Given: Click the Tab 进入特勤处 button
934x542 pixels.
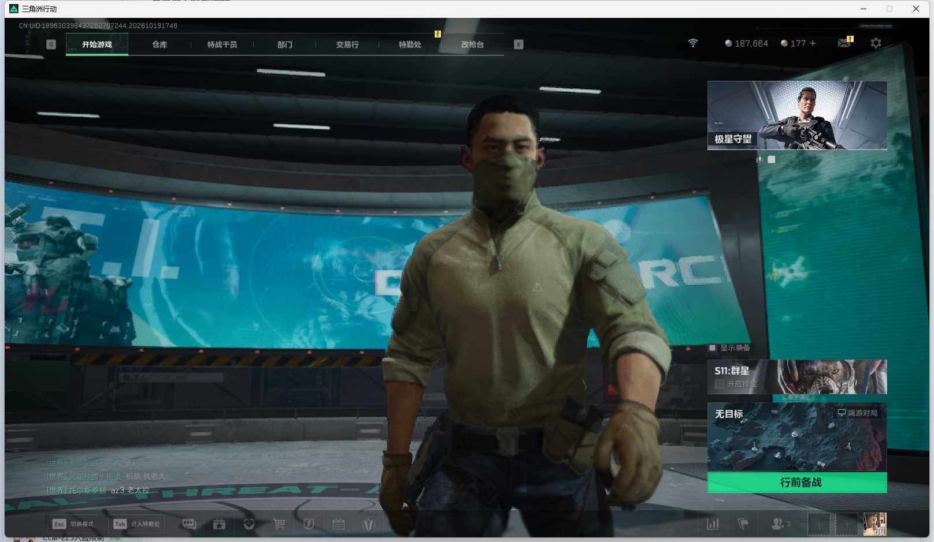Looking at the screenshot, I should [137, 524].
